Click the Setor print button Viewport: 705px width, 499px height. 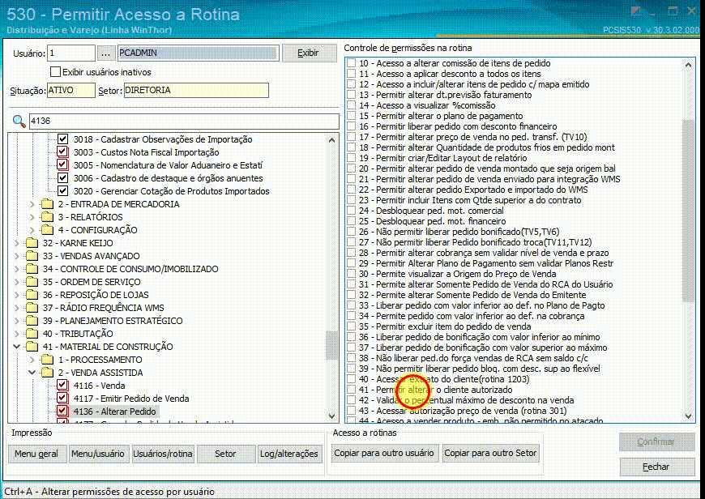(x=225, y=454)
